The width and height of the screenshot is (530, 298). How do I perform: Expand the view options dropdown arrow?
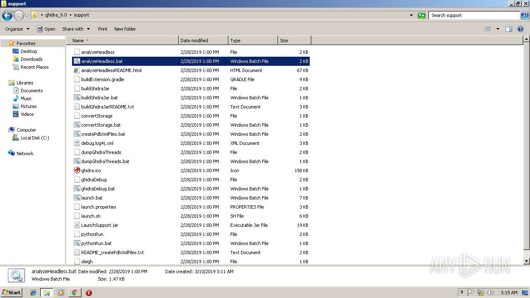pos(498,29)
